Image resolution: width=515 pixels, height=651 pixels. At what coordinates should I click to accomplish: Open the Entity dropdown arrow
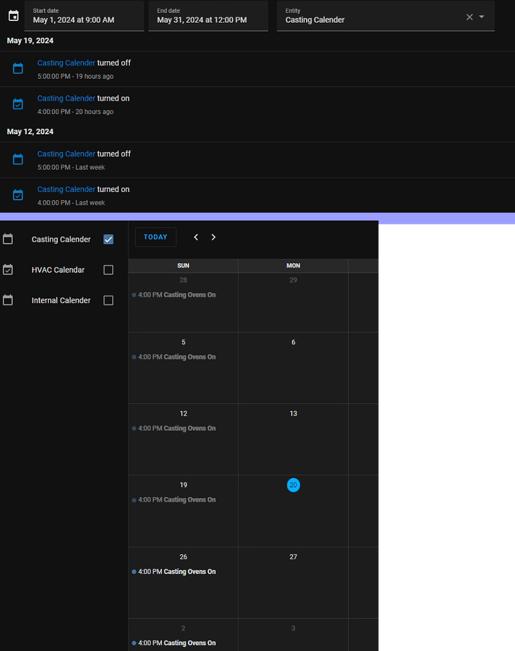coord(481,17)
